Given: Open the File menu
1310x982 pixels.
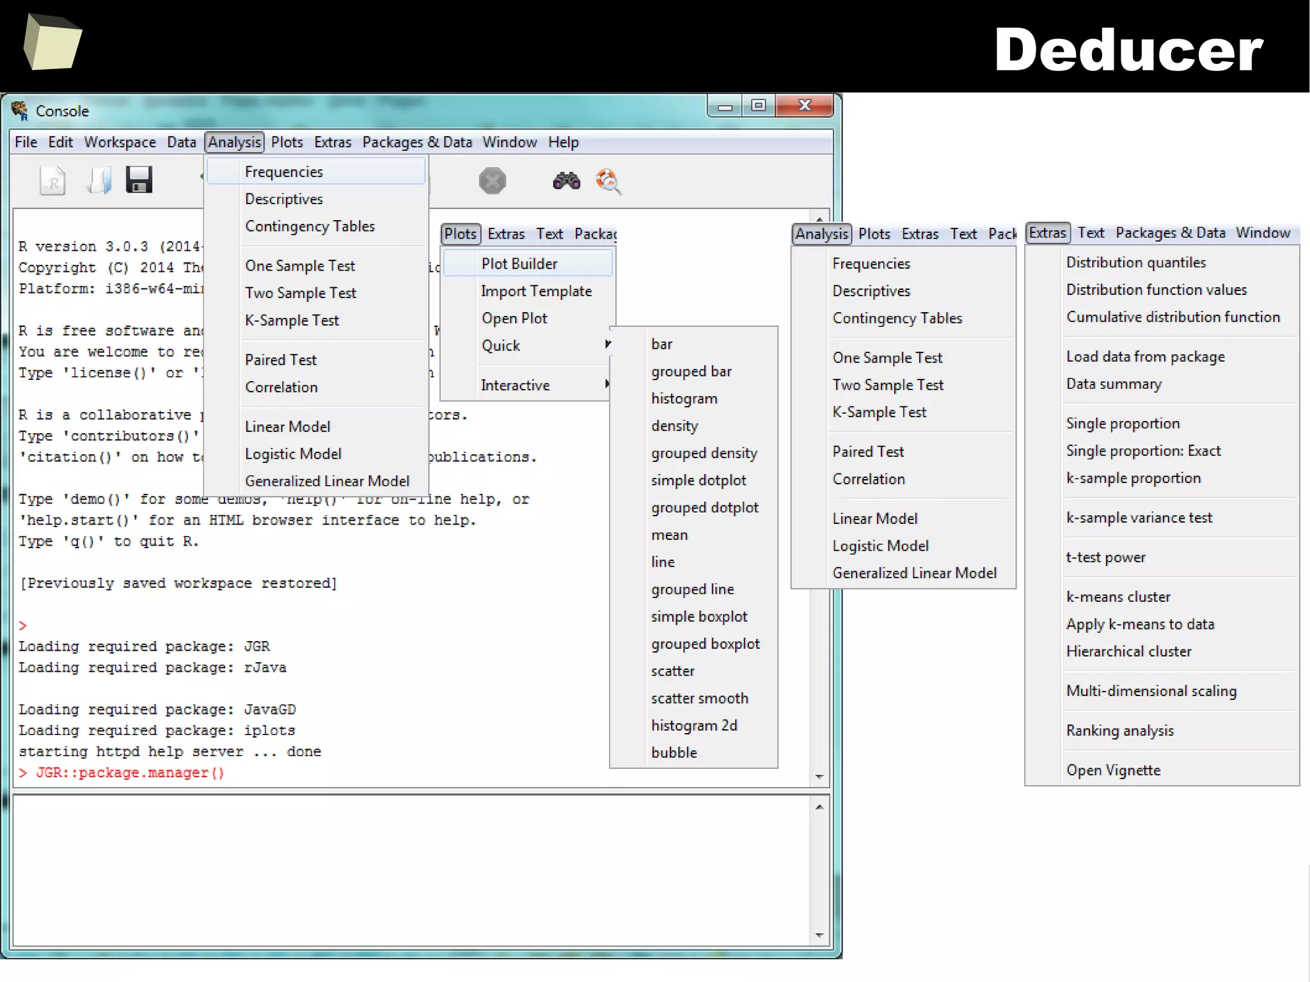Looking at the screenshot, I should (x=26, y=142).
